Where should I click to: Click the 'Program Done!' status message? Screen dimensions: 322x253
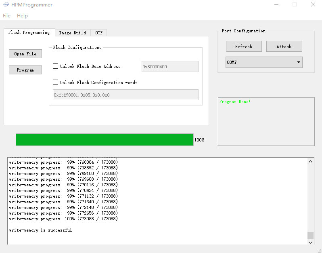235,101
